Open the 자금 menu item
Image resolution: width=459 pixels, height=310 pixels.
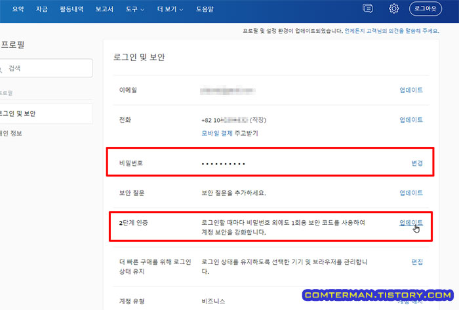click(41, 9)
